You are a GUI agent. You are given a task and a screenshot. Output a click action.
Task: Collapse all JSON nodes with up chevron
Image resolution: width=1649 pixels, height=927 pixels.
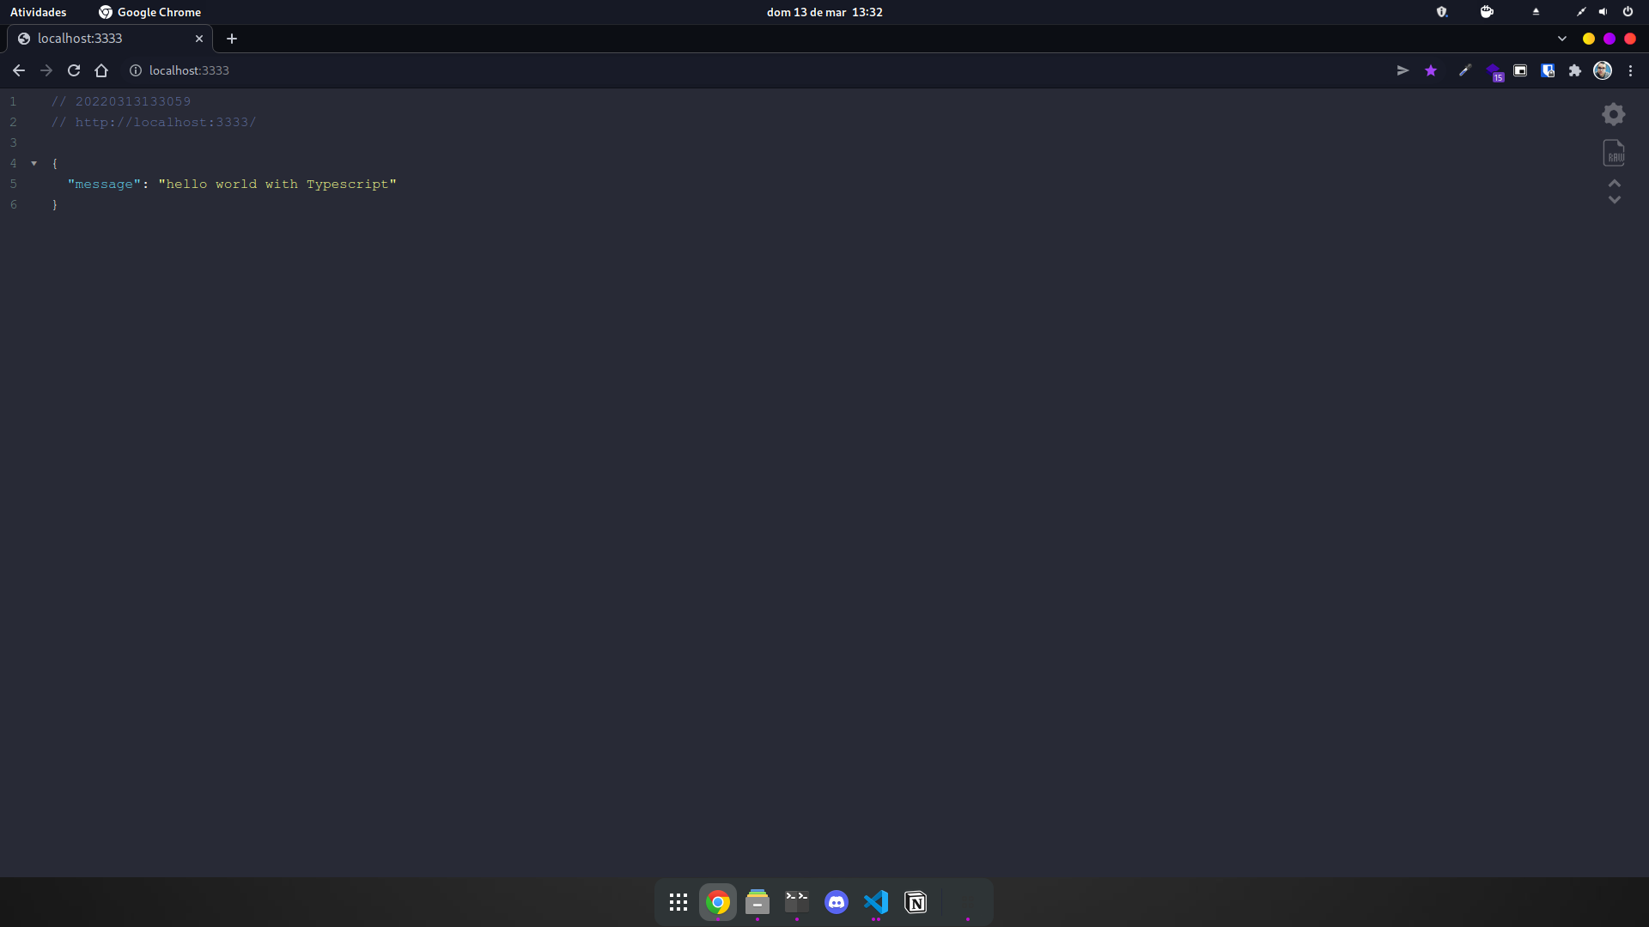pyautogui.click(x=1615, y=183)
